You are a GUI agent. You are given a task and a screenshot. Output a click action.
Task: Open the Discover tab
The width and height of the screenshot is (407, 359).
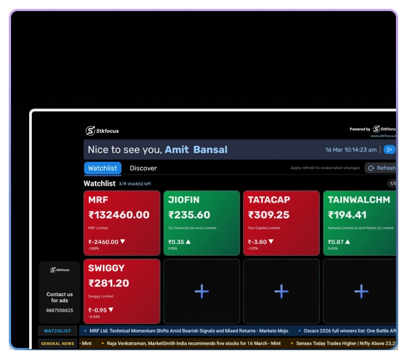143,168
